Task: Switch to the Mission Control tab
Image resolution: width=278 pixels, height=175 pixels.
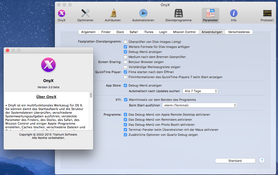Action: [x=184, y=32]
